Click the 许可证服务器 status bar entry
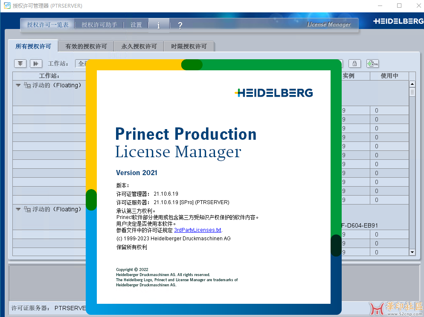 (49, 308)
